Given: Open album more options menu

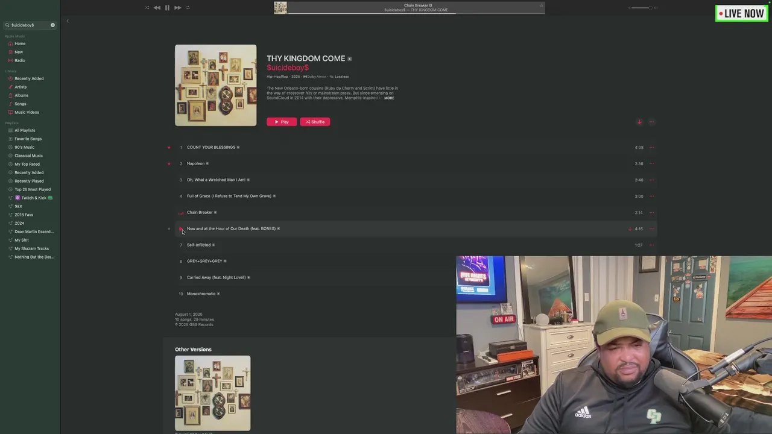Looking at the screenshot, I should click(x=651, y=122).
